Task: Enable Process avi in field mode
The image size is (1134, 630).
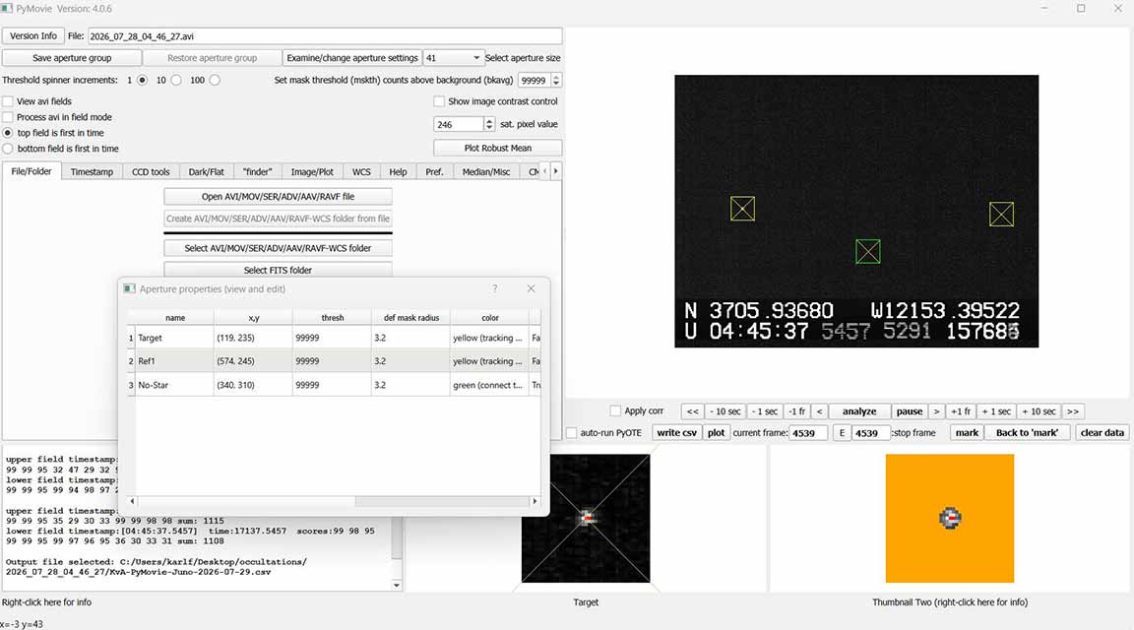Action: pos(8,117)
